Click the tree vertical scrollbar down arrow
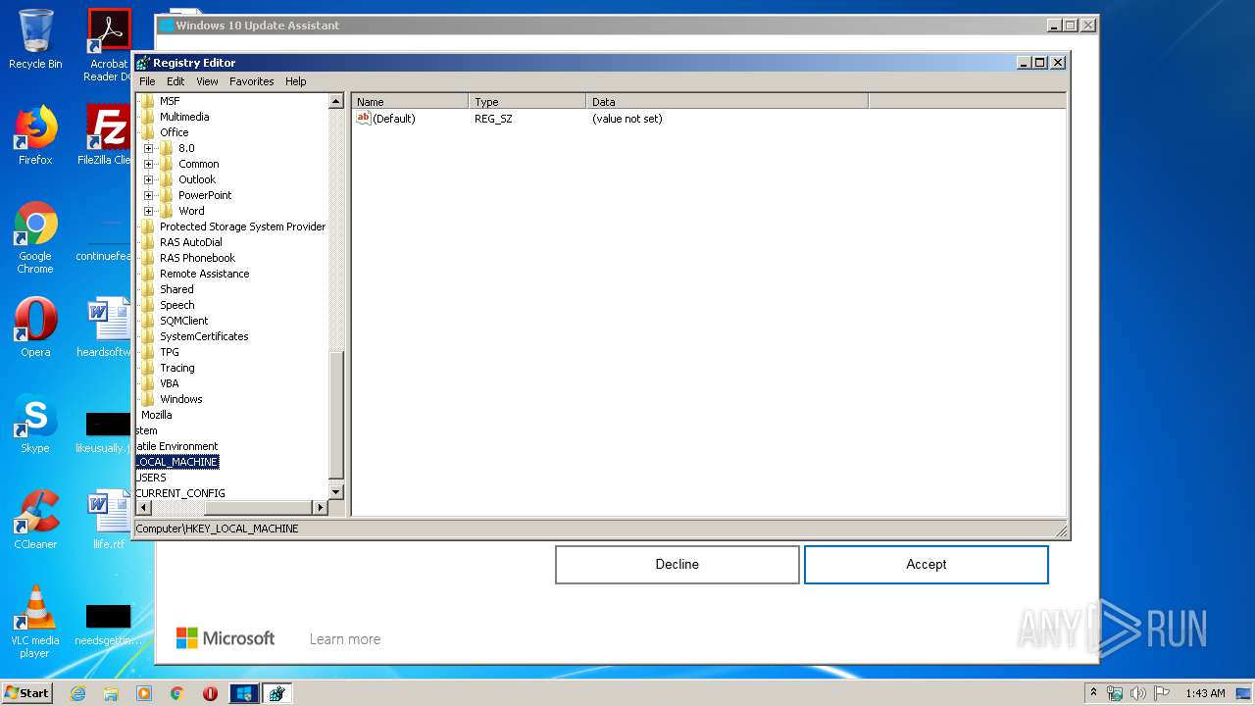1255x706 pixels. coord(336,491)
